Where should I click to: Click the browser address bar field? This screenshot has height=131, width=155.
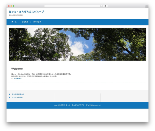point(73,6)
